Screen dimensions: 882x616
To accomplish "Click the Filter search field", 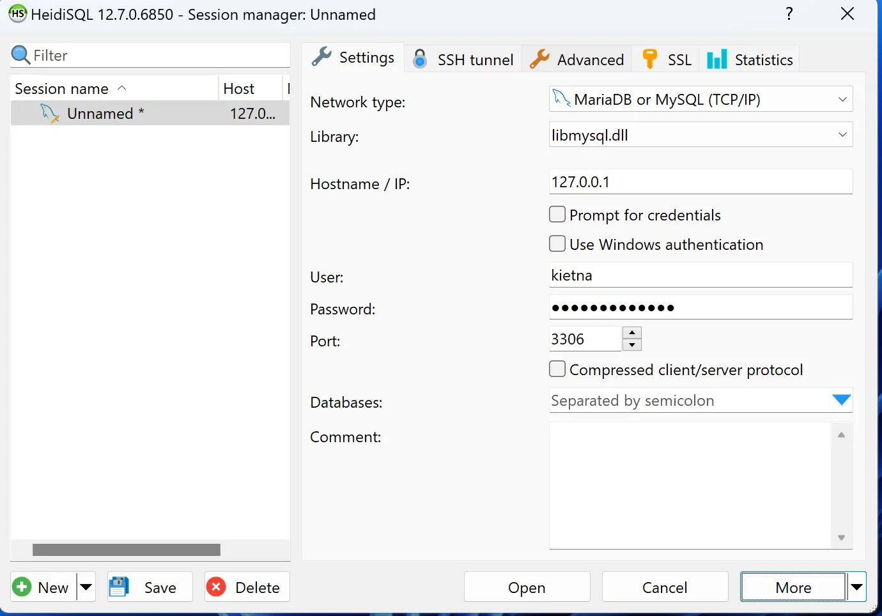I will coord(150,56).
